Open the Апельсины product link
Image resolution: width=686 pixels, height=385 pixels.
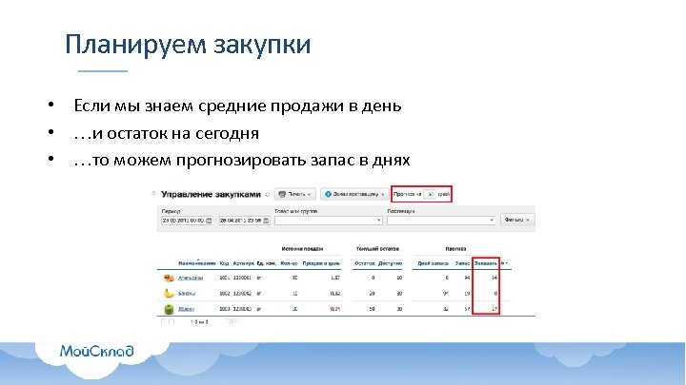coord(191,278)
